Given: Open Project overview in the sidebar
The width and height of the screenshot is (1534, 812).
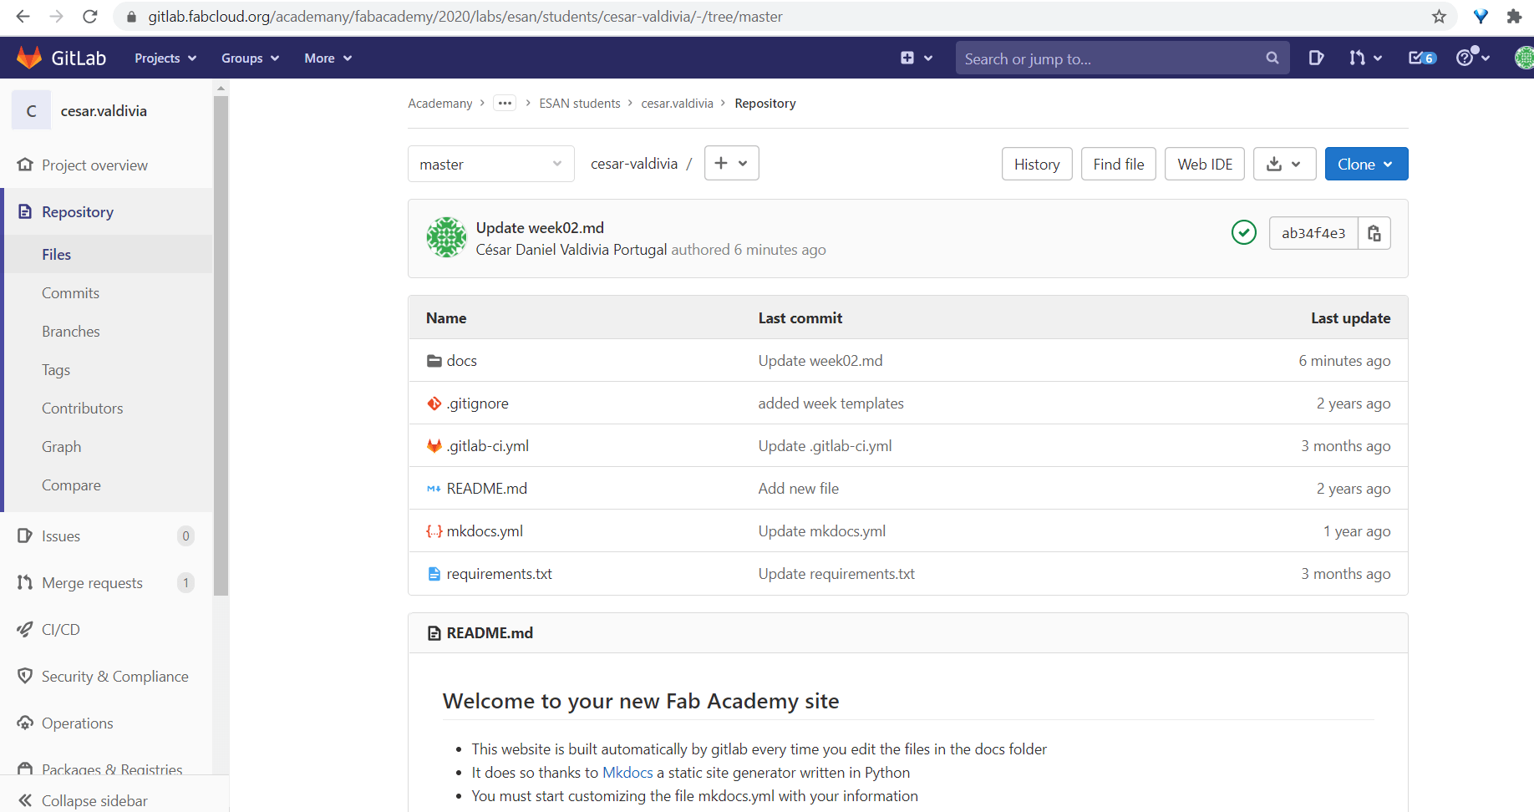Looking at the screenshot, I should (94, 165).
